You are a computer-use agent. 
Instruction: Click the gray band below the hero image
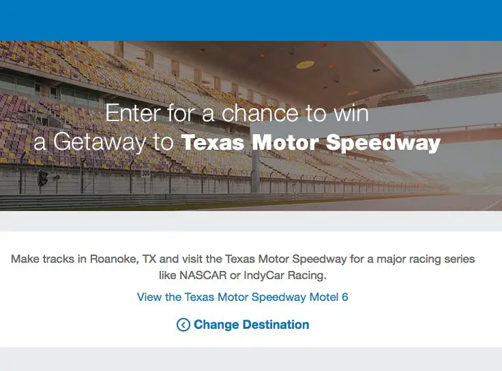click(x=251, y=221)
